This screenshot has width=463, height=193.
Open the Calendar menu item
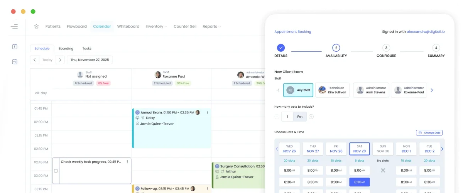point(102,27)
